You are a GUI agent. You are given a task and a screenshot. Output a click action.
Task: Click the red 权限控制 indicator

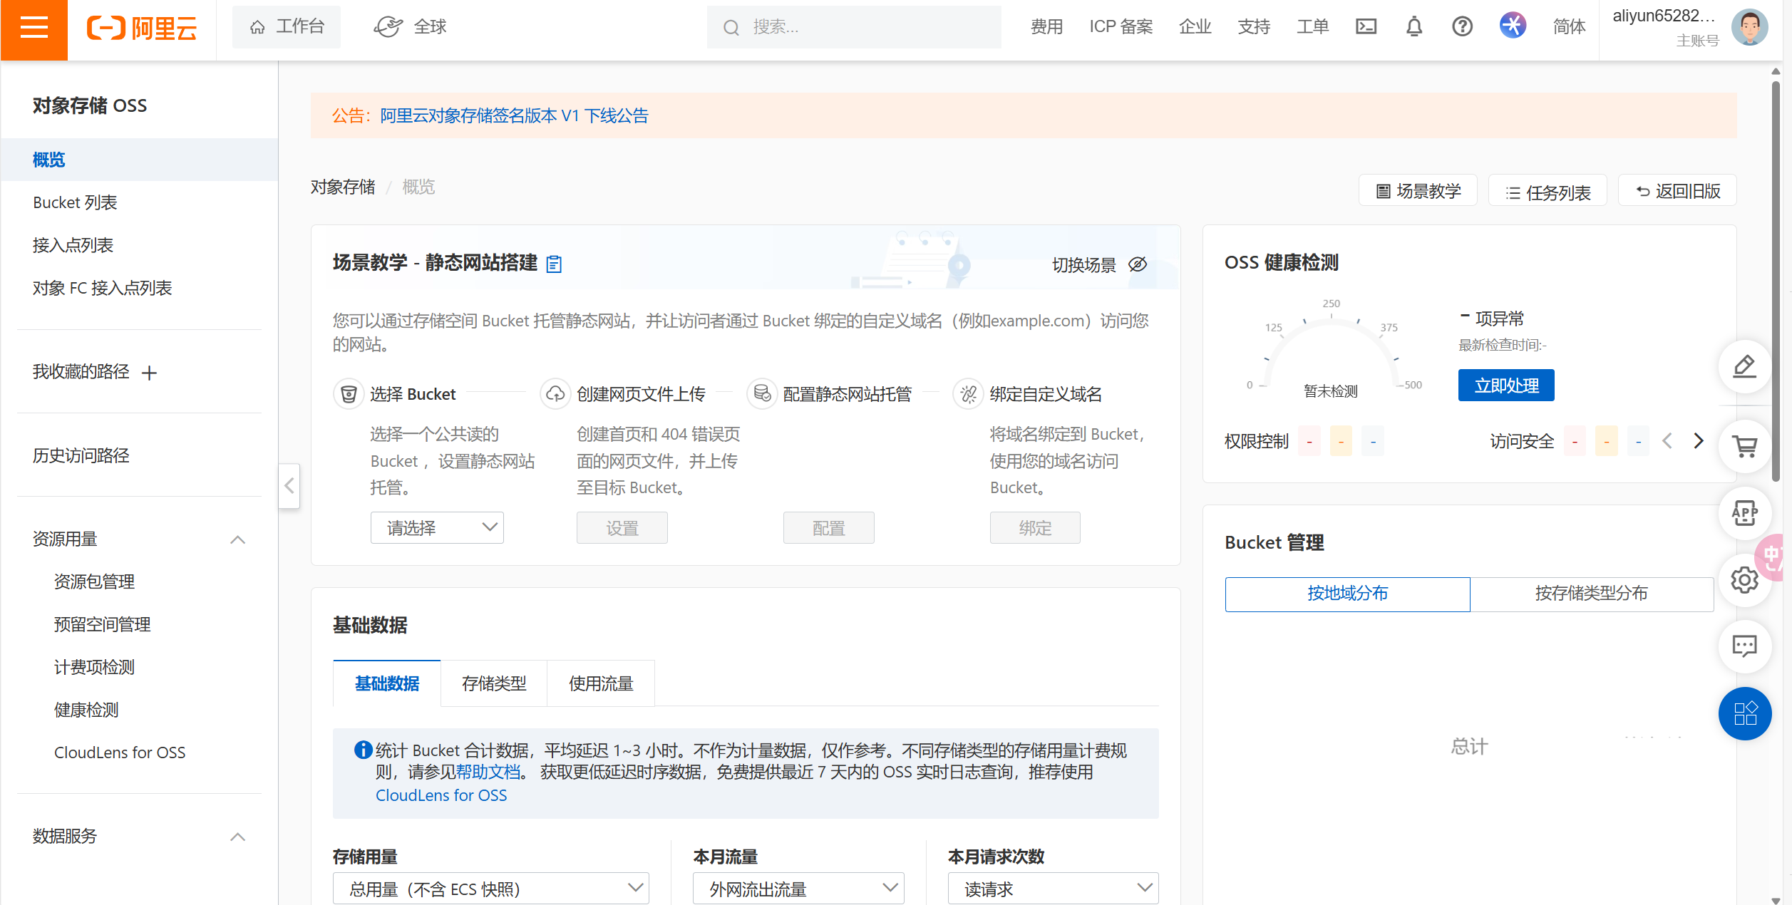1309,442
